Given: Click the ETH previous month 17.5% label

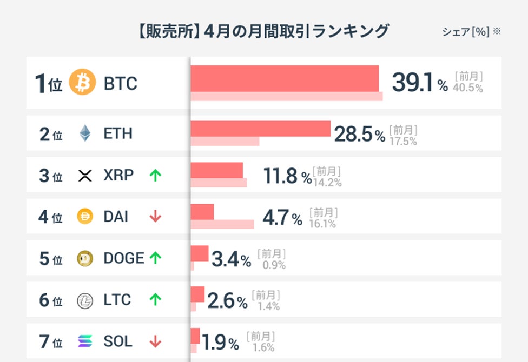Looking at the screenshot, I should pos(403,142).
